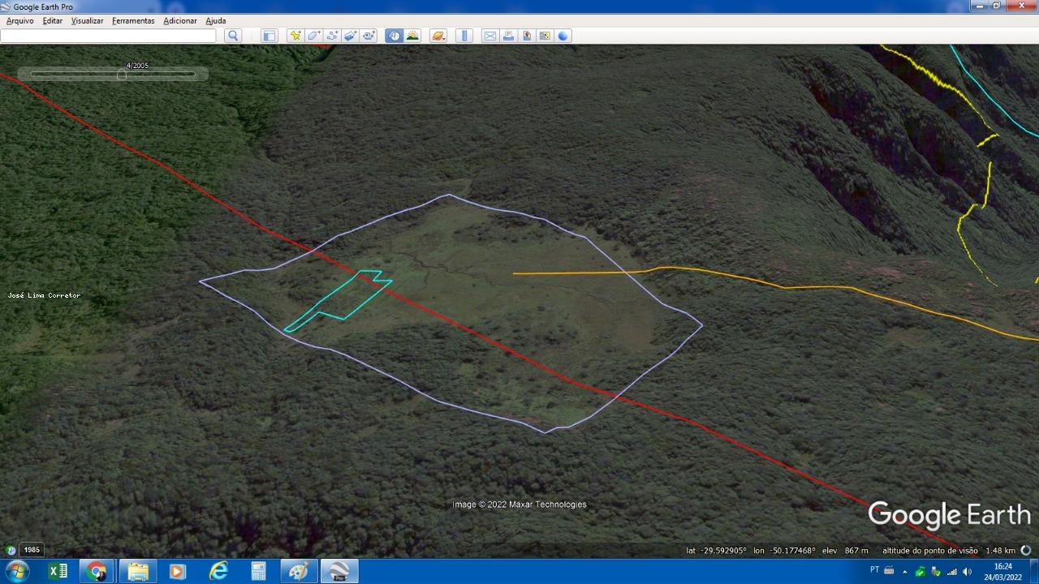The height and width of the screenshot is (584, 1039).
Task: Toggle the sidebar panel icon
Action: pyautogui.click(x=269, y=36)
